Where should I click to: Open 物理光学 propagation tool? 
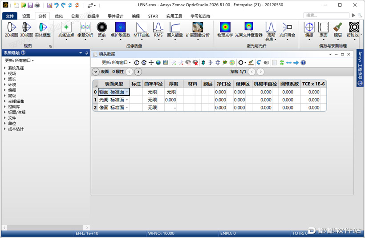pos(225,29)
